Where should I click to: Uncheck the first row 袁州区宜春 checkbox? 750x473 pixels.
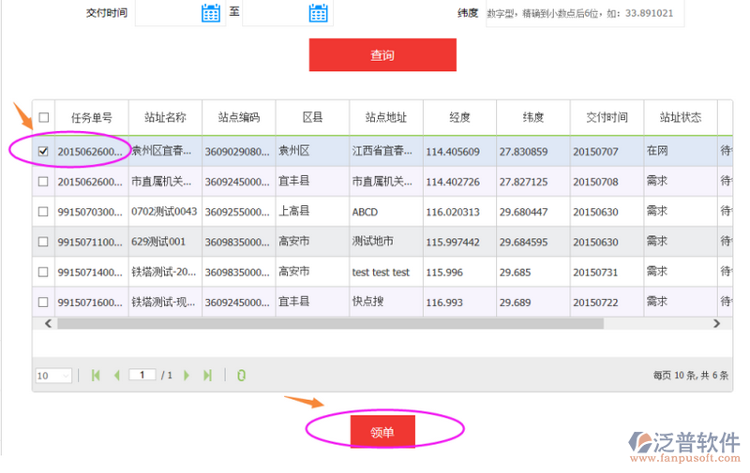tap(43, 151)
